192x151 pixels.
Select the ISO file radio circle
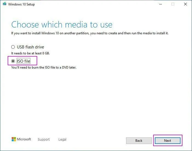click(13, 61)
